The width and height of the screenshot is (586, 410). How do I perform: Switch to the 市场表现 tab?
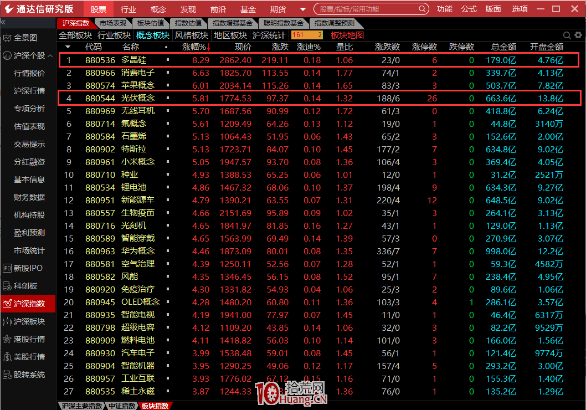tap(113, 23)
